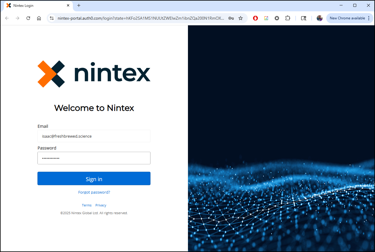View site information icon in address bar
The height and width of the screenshot is (252, 375).
coord(52,18)
